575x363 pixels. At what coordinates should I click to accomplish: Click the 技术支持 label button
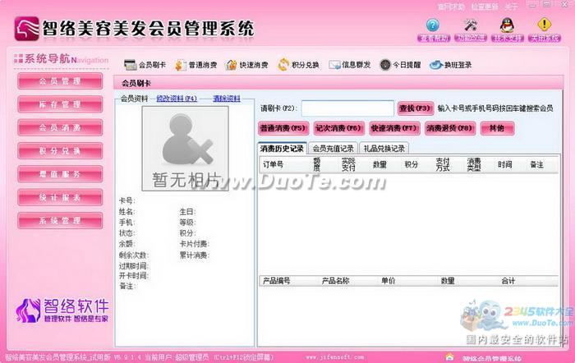pos(508,38)
